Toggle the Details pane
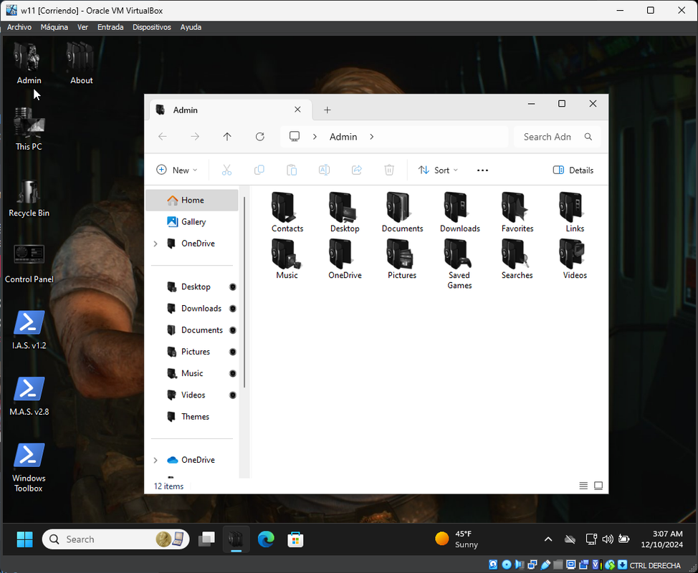This screenshot has height=573, width=698. (x=573, y=170)
